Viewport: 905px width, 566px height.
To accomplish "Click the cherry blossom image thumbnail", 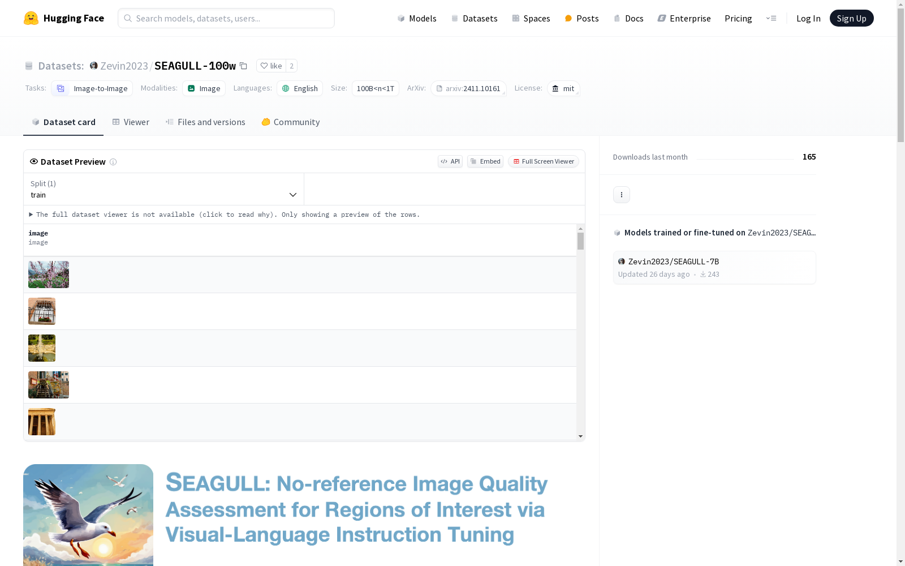I will [49, 275].
